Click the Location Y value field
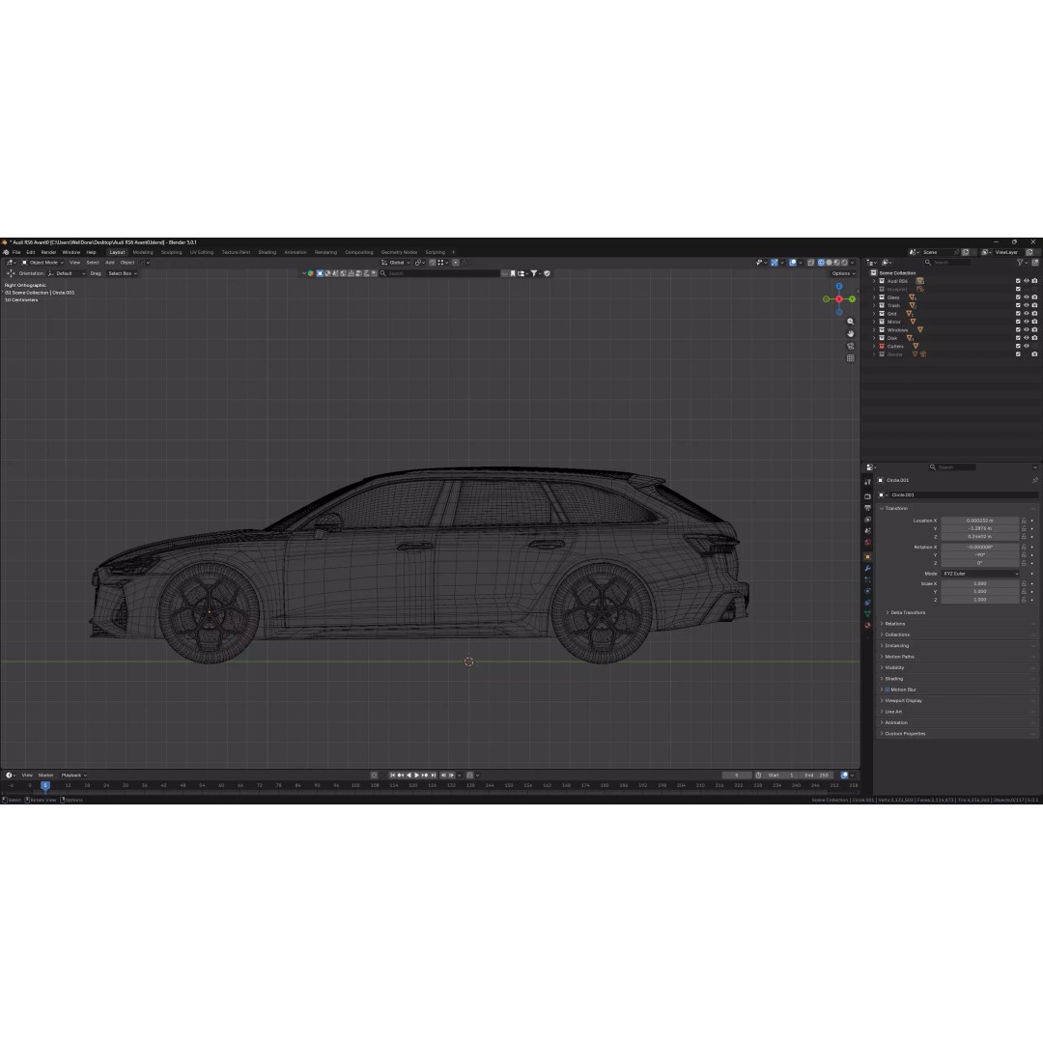 coord(980,529)
